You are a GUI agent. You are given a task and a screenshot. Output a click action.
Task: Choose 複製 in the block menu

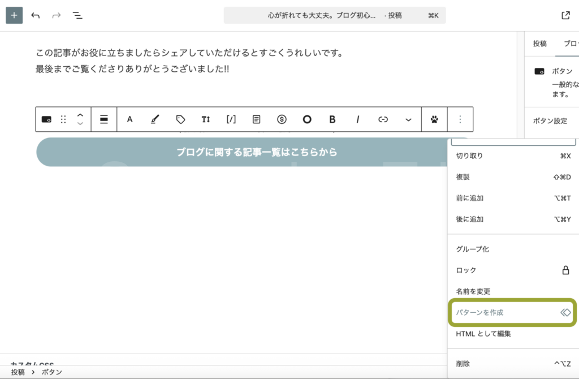tap(463, 177)
